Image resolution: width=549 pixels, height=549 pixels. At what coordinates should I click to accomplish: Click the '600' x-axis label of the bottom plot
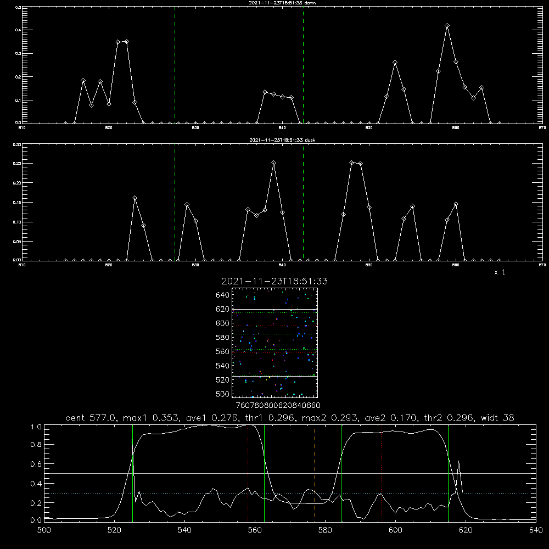[395, 530]
